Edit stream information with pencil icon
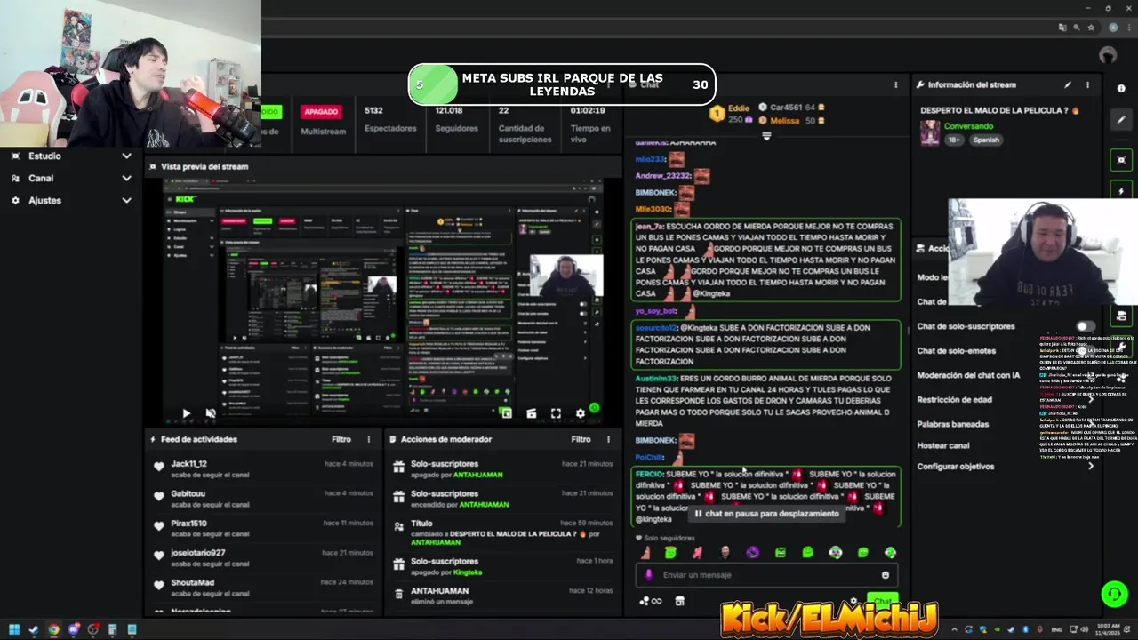Screen dimensions: 1138x640 [x=1068, y=85]
